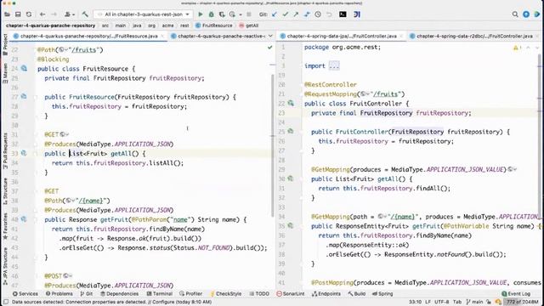Navigate back with the left arrow
544x306 pixels.
[x=42, y=14]
